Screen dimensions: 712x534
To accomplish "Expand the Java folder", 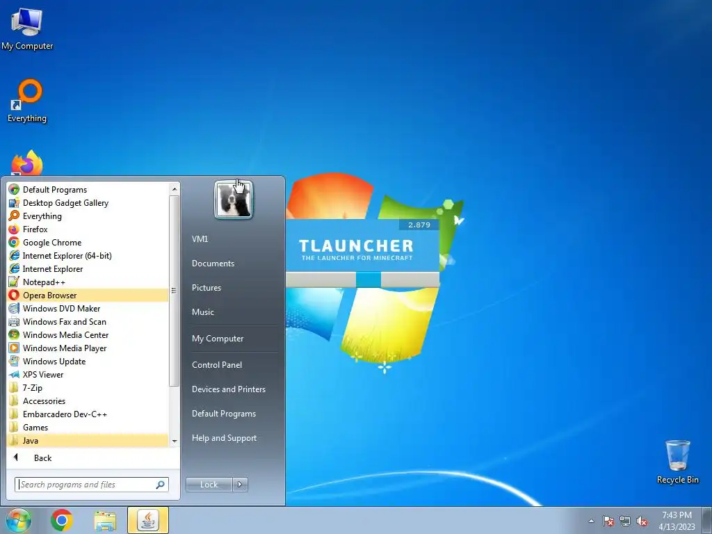I will pyautogui.click(x=88, y=440).
